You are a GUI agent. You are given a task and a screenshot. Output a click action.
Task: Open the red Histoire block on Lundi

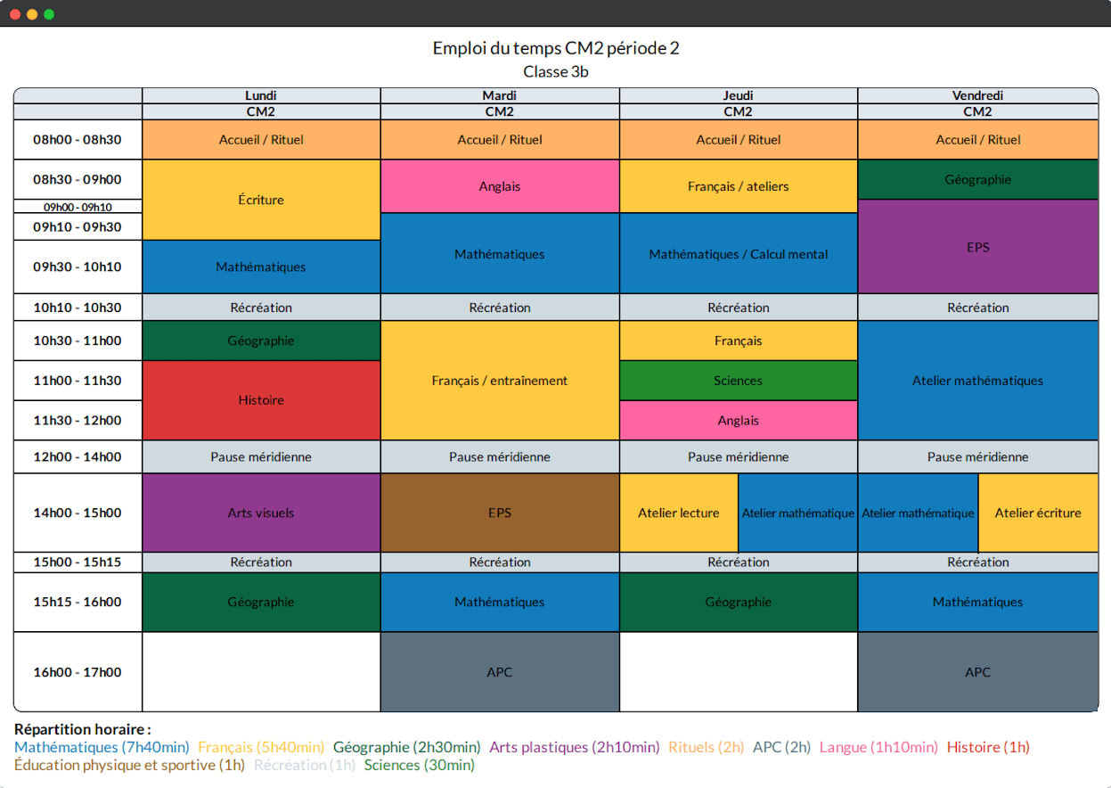click(261, 400)
